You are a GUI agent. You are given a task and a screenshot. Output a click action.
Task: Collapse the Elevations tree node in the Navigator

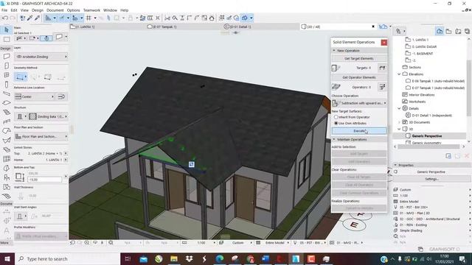[x=399, y=74]
